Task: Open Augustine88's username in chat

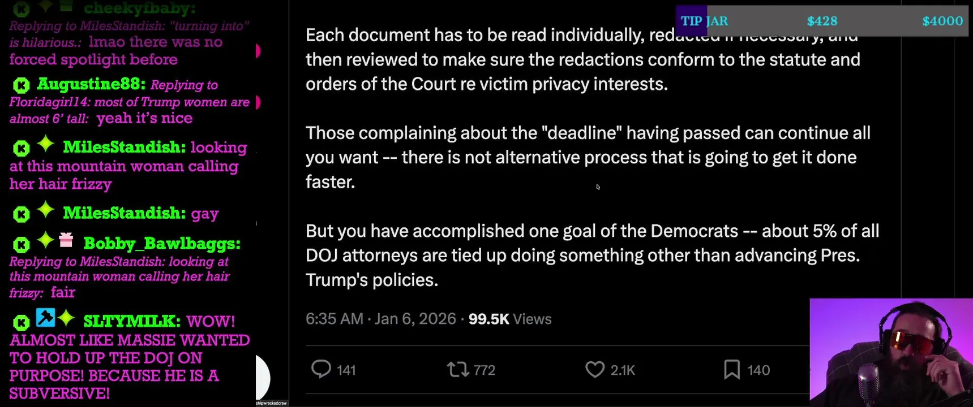Action: tap(91, 84)
